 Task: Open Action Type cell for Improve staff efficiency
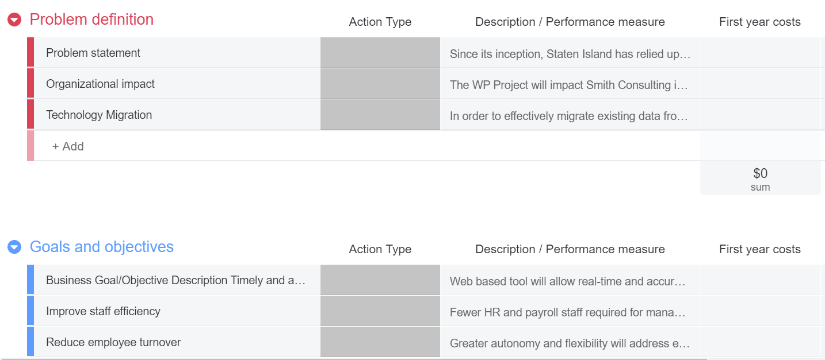point(380,311)
